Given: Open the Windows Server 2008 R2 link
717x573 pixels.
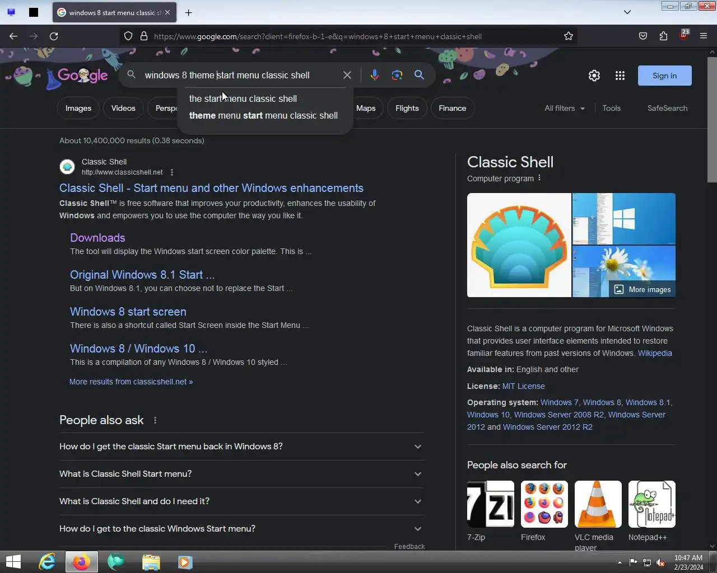Looking at the screenshot, I should pos(559,415).
